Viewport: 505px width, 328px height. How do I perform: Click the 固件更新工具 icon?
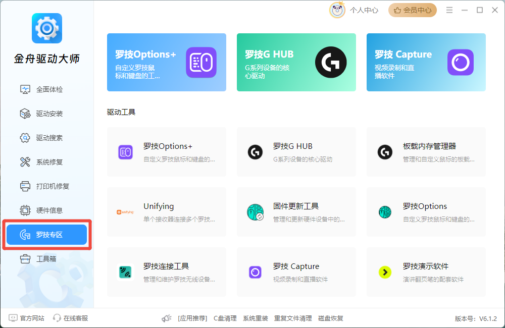tap(256, 212)
